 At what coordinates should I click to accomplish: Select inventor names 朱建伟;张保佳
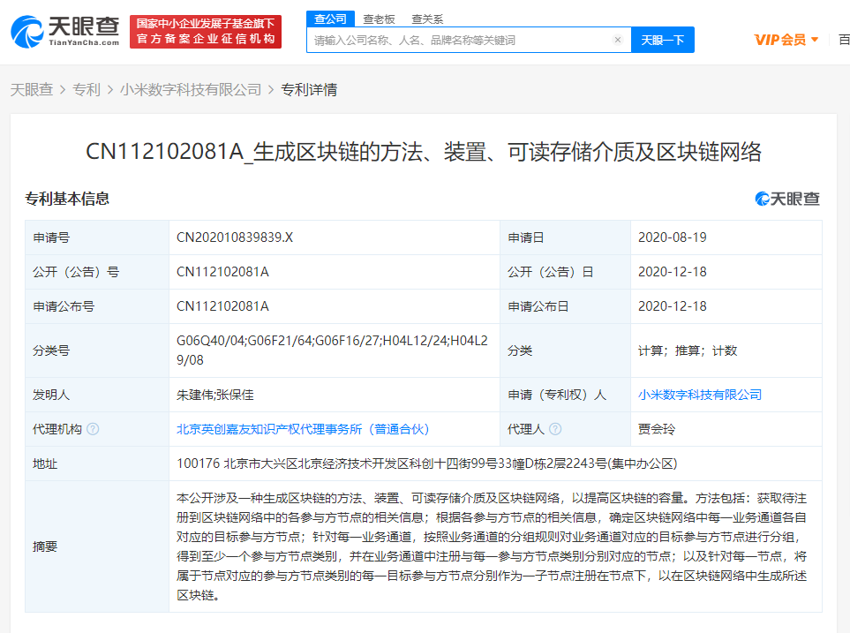pos(215,395)
